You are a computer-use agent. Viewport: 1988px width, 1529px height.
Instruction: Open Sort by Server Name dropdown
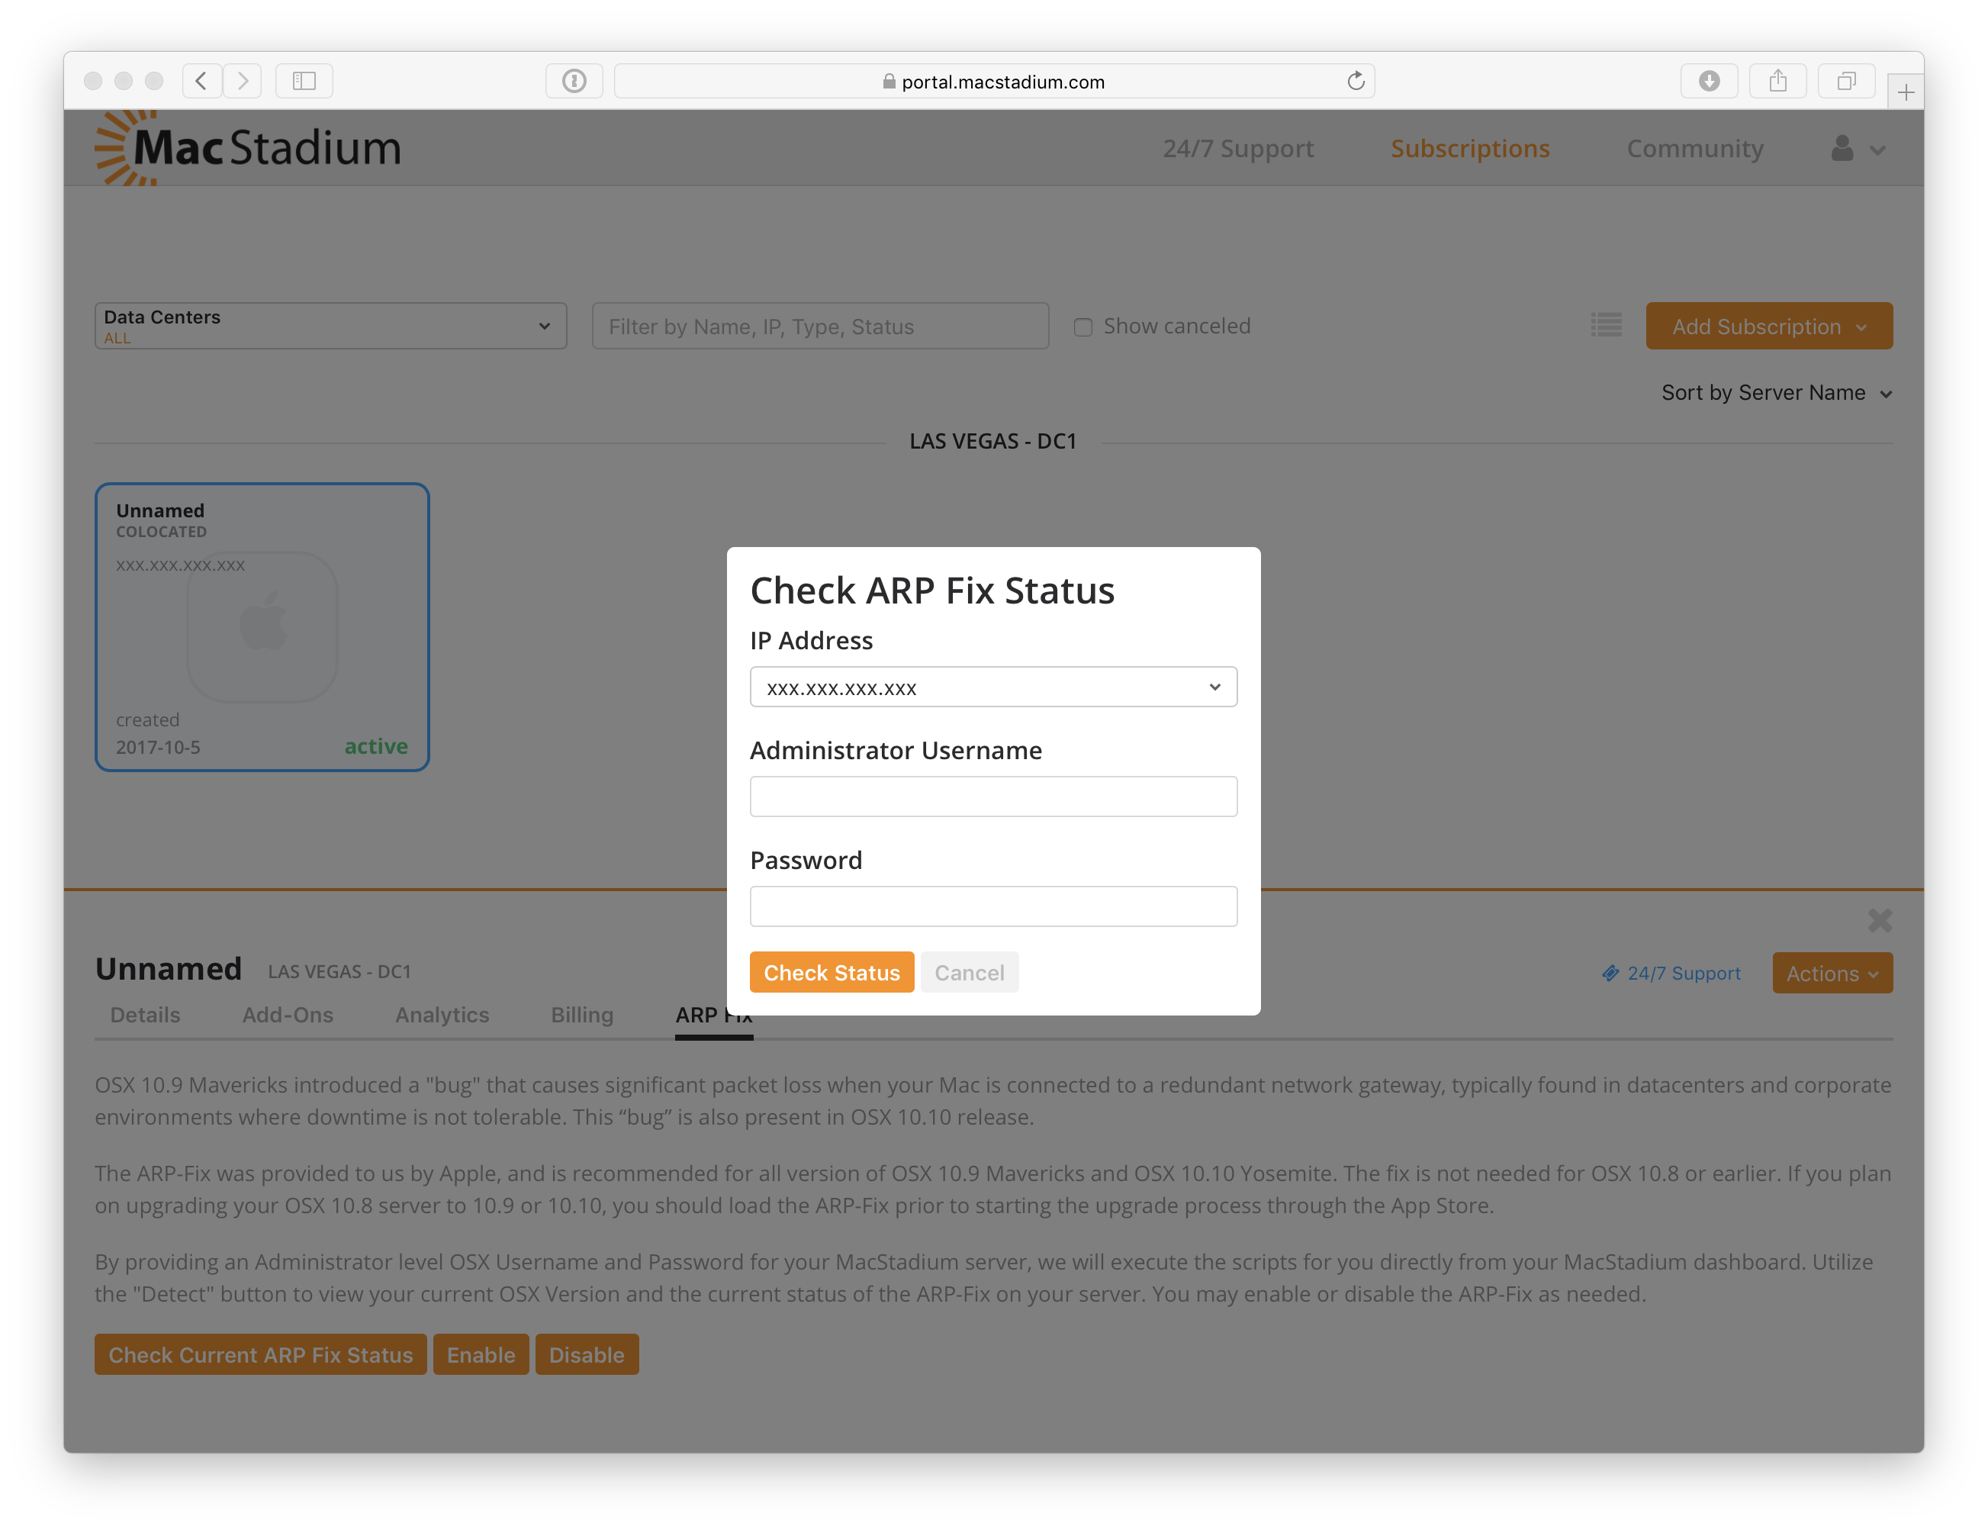coord(1777,392)
